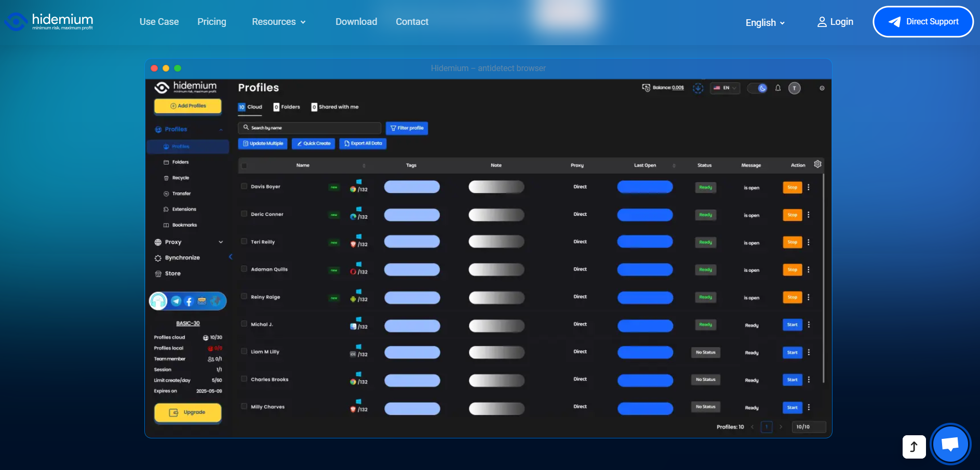Viewport: 980px width, 470px height.
Task: Stop the running profile Teri Reilly
Action: point(791,242)
